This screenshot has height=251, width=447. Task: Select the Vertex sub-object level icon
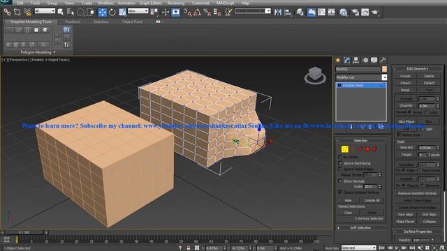click(x=344, y=149)
